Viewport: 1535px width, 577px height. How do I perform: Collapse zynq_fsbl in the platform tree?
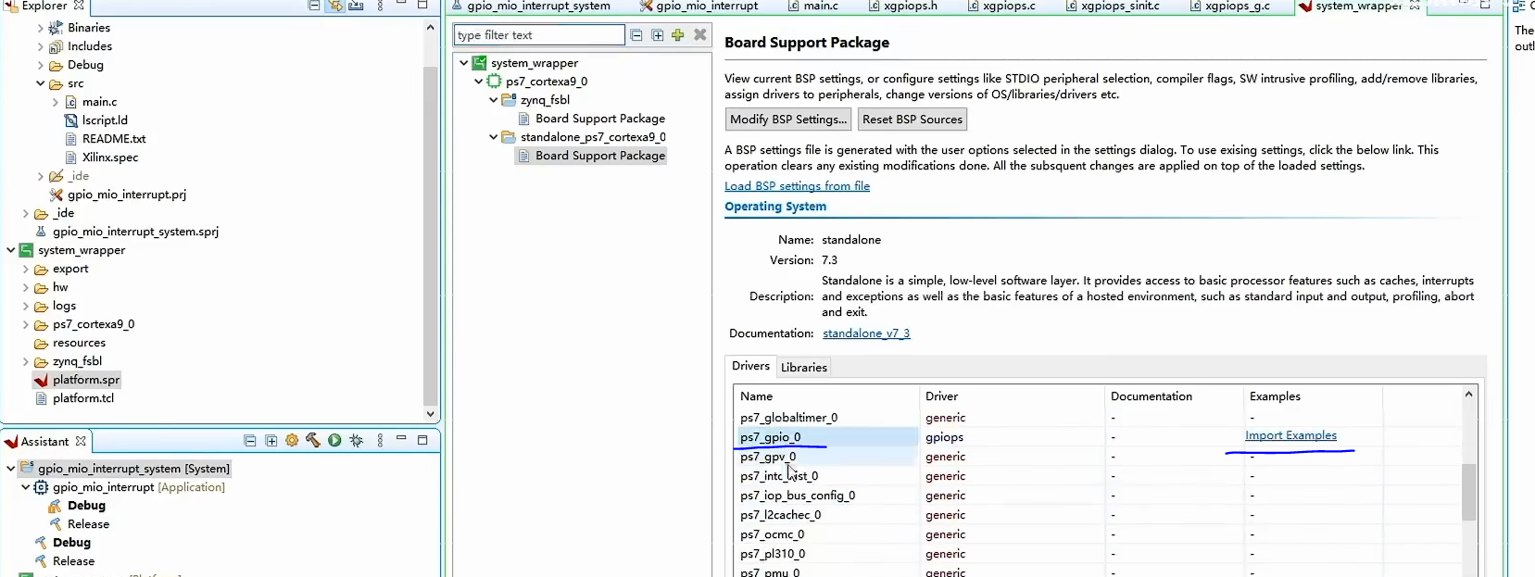[x=494, y=100]
